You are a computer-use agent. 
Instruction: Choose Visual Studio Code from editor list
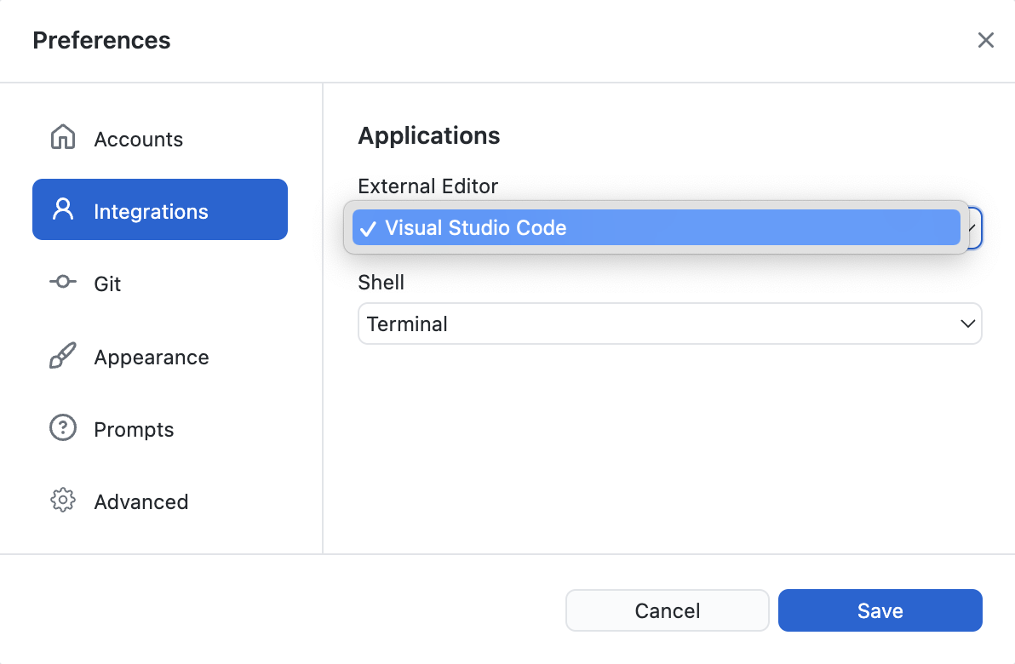[656, 228]
